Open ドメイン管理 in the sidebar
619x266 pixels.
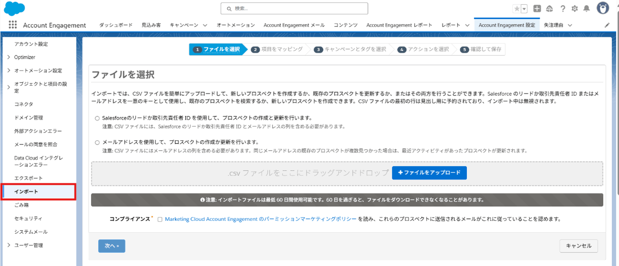click(29, 117)
